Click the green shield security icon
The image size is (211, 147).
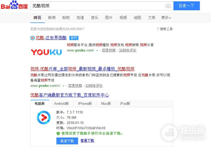(x=58, y=134)
